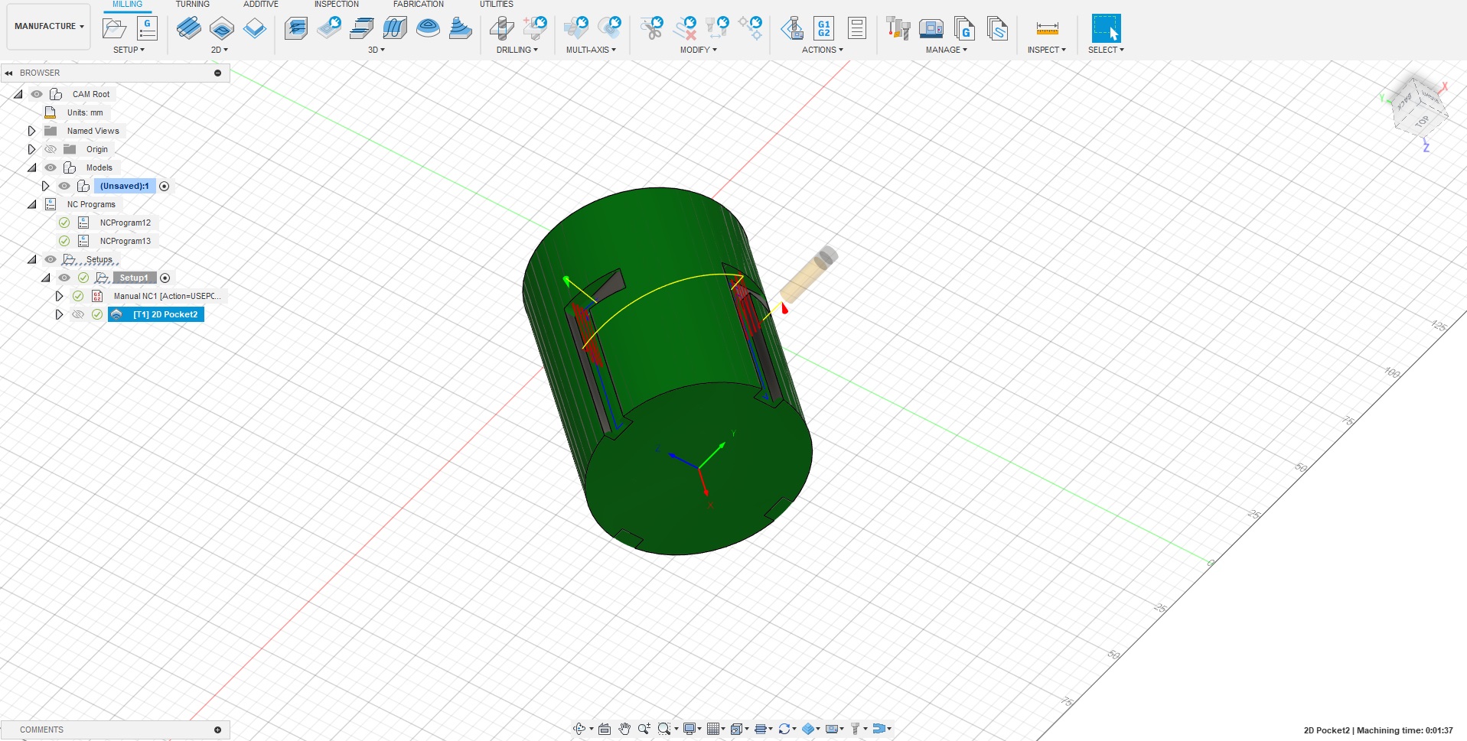Screen dimensions: 1467x741
Task: Select the Contour 3D toolpath tool
Action: 461,29
